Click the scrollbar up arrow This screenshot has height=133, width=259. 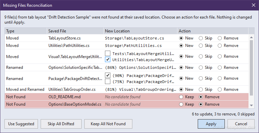[x=252, y=37]
